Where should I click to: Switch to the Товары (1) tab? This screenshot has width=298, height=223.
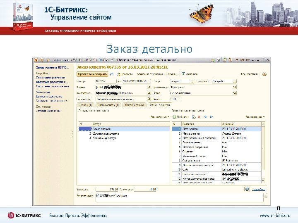[85, 105]
